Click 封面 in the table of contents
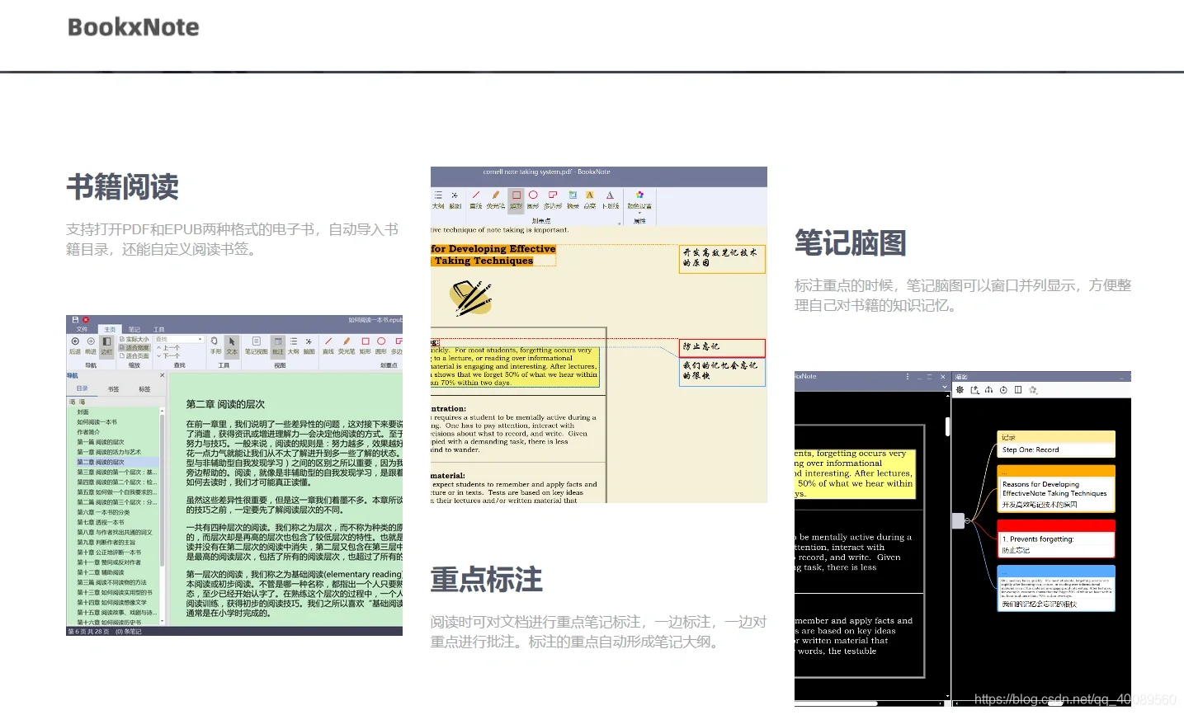The width and height of the screenshot is (1184, 715). 83,412
